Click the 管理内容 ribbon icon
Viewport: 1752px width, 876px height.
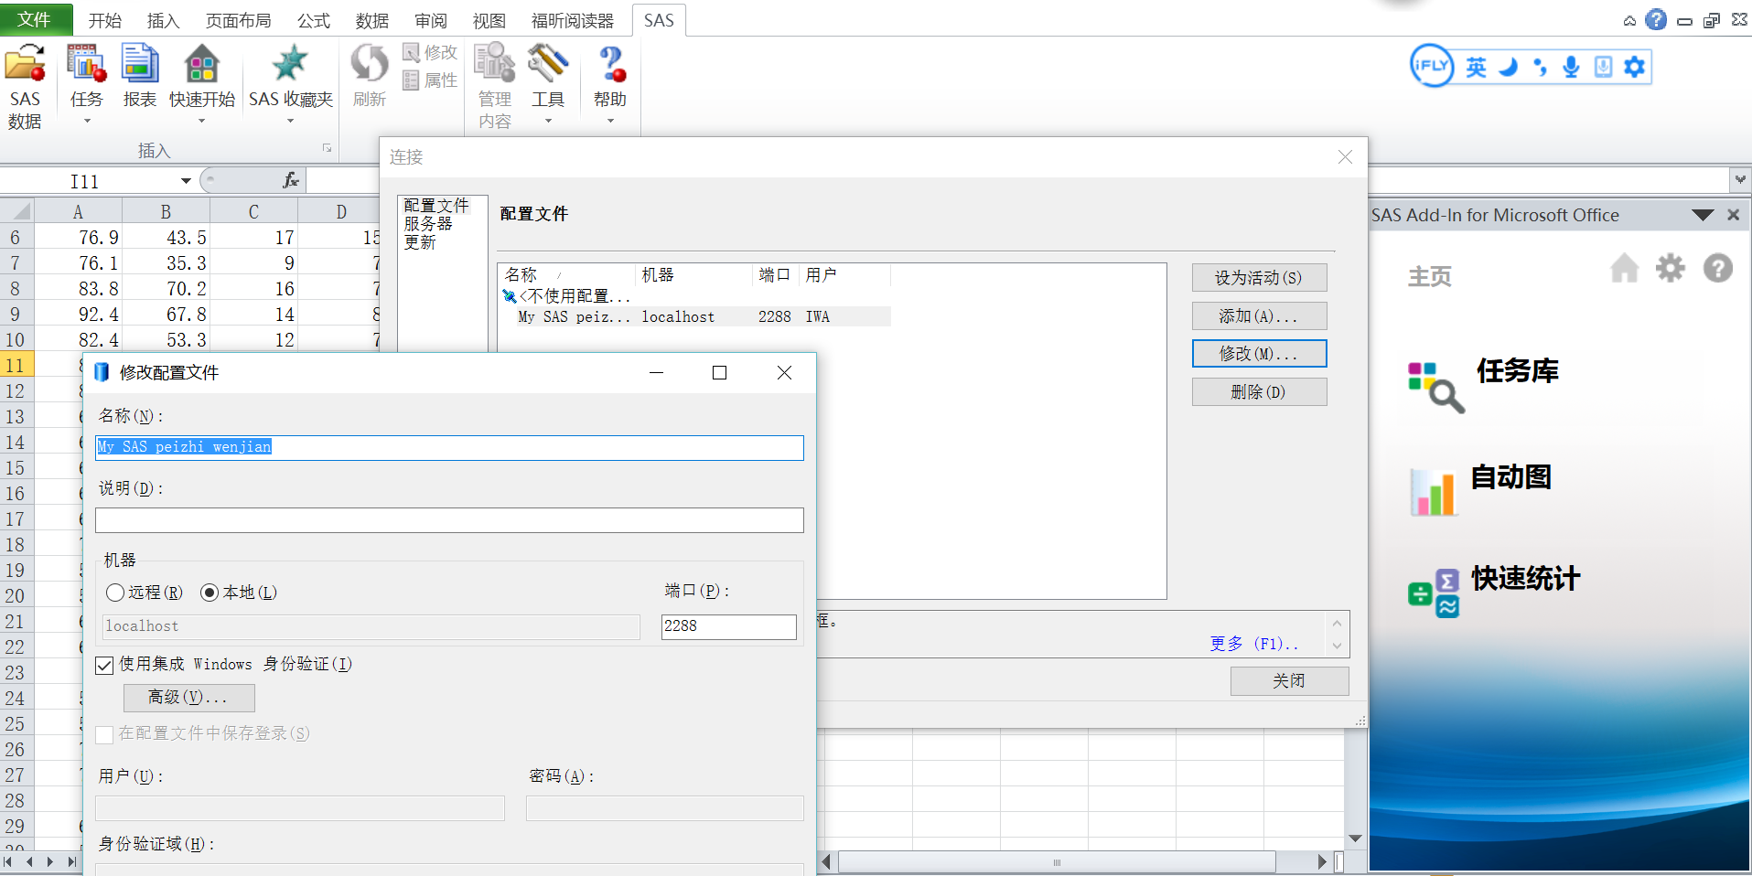click(x=495, y=64)
